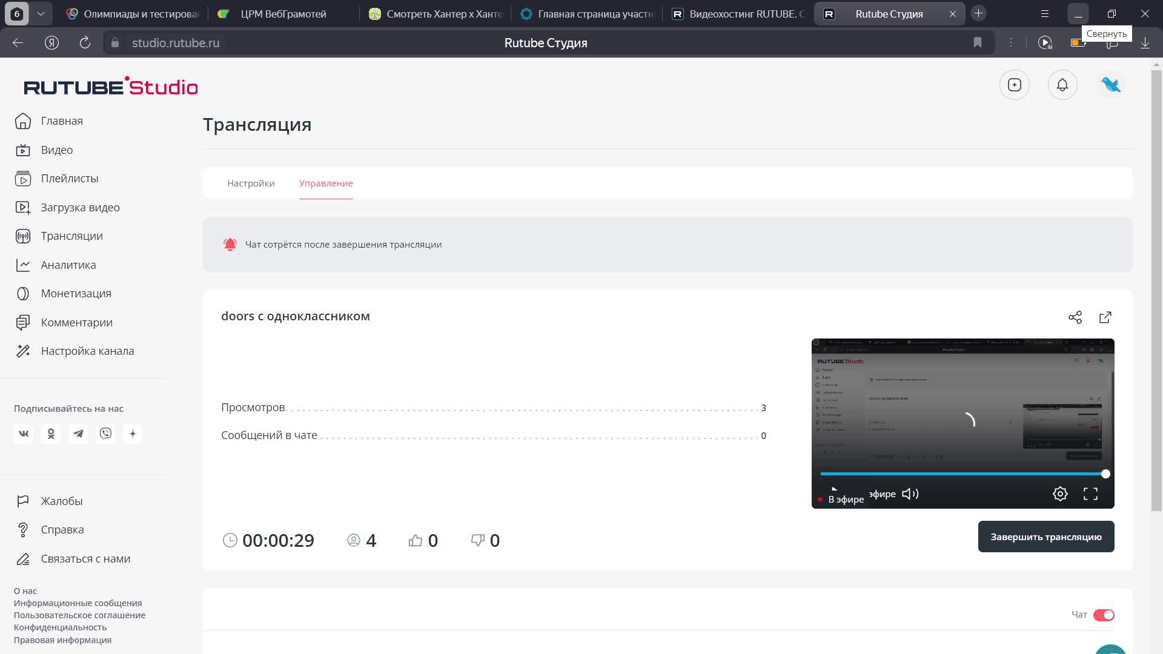Mute the player volume
This screenshot has height=654, width=1163.
910,494
